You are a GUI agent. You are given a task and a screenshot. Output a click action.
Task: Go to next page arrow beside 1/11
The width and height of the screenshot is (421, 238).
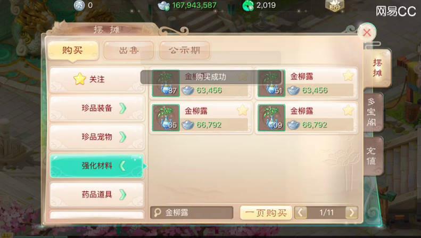pyautogui.click(x=351, y=213)
